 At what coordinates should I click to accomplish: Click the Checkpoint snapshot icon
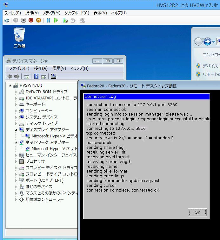tap(65, 20)
